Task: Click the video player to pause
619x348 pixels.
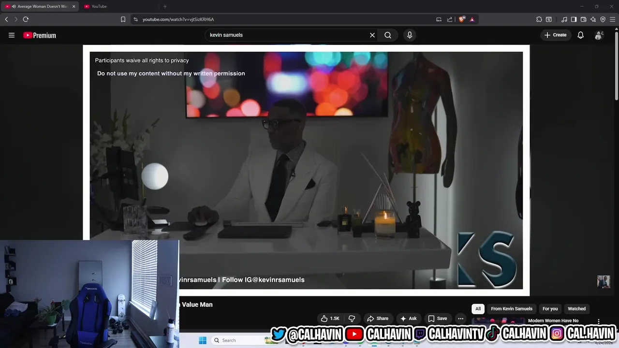Action: (x=306, y=170)
